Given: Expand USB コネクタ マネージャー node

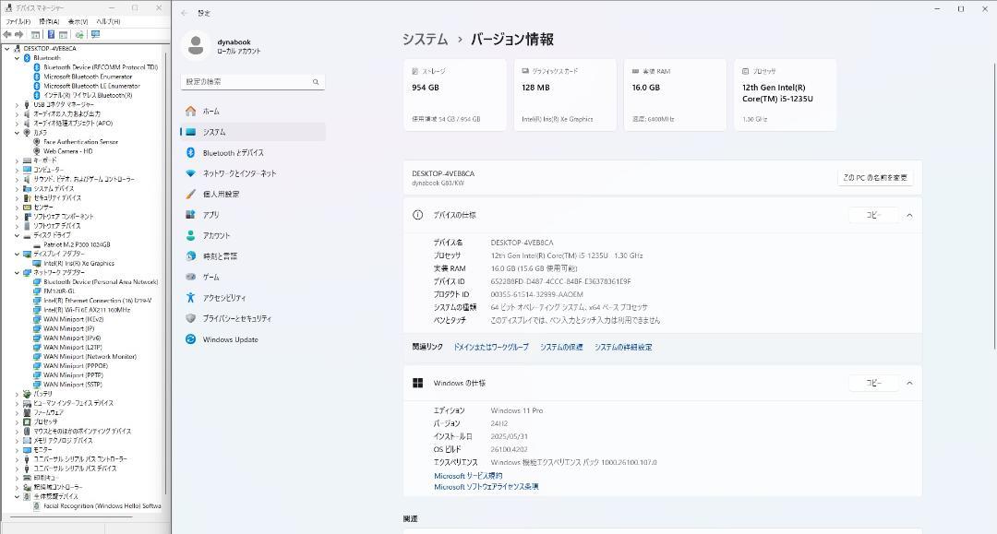Looking at the screenshot, I should pos(18,105).
